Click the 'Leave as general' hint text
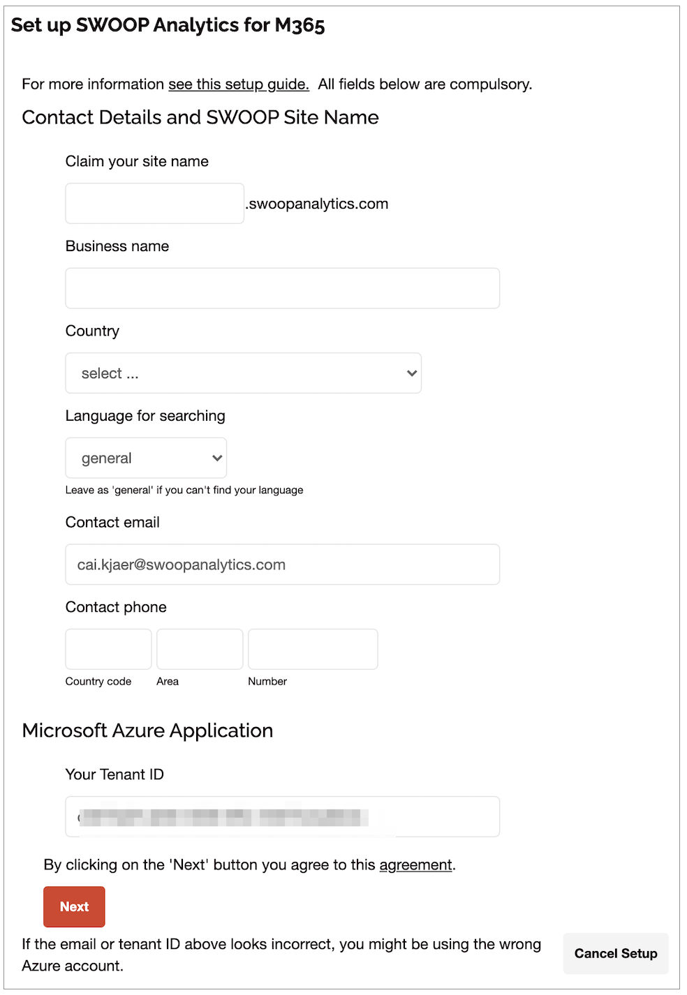687x995 pixels. click(x=184, y=490)
